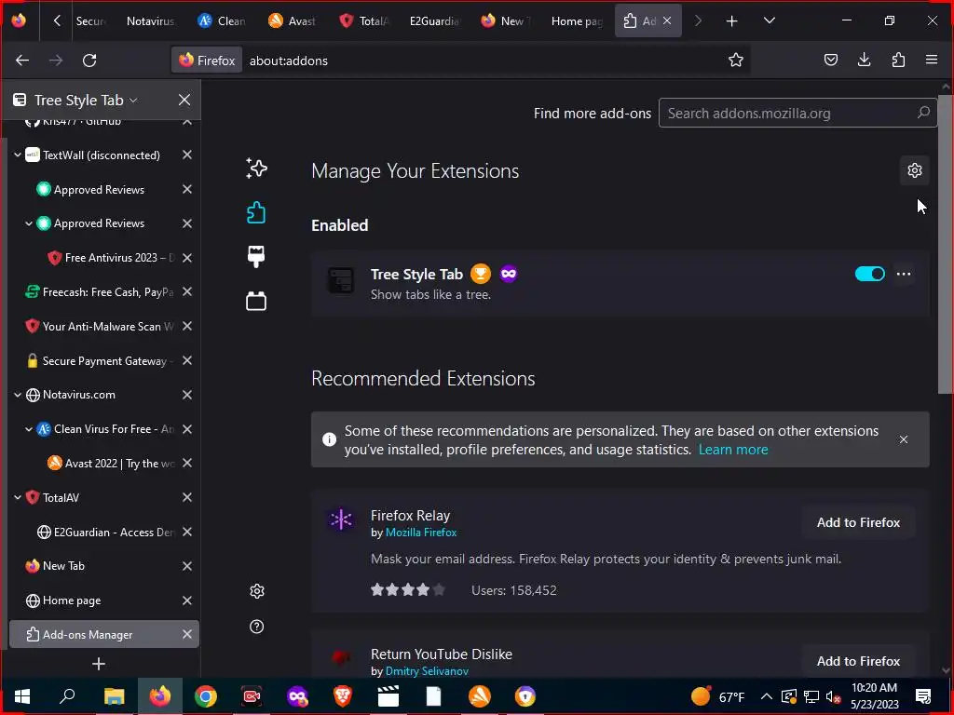
Task: Open Windows Start menu
Action: tap(22, 696)
